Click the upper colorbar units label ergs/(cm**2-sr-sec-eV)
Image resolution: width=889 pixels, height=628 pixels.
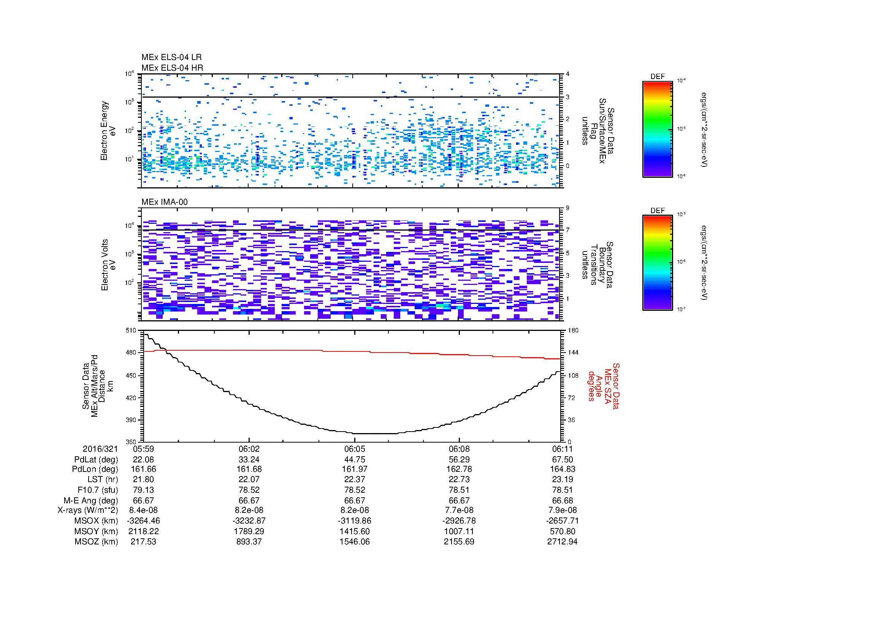point(704,130)
